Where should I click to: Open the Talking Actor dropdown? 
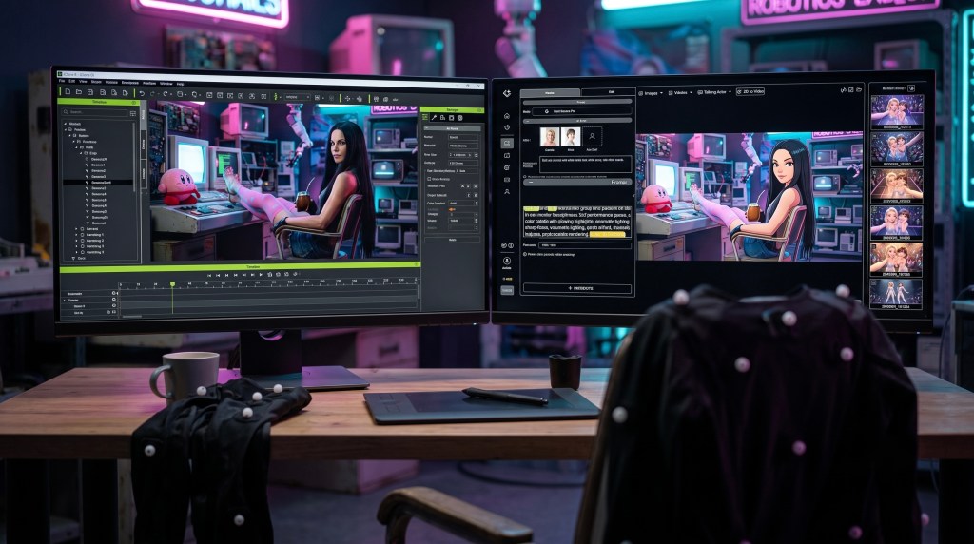[714, 92]
